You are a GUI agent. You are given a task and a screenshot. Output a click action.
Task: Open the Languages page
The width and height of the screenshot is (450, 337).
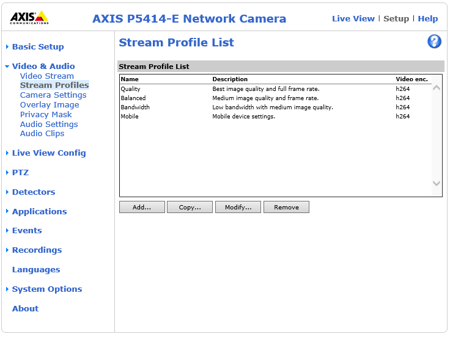point(36,270)
